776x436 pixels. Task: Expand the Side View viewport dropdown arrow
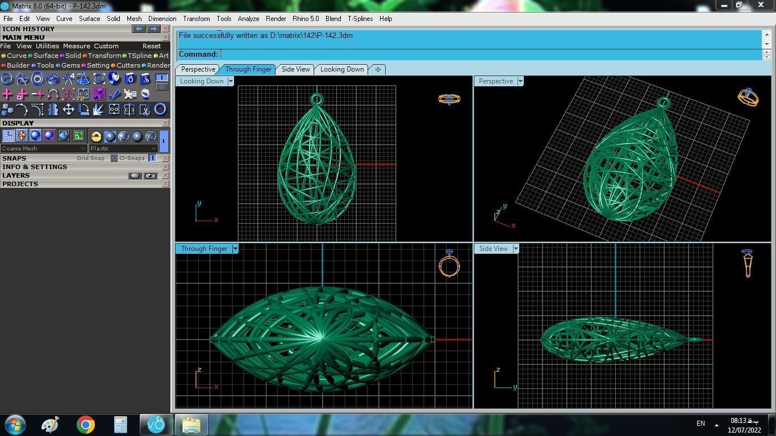(516, 249)
